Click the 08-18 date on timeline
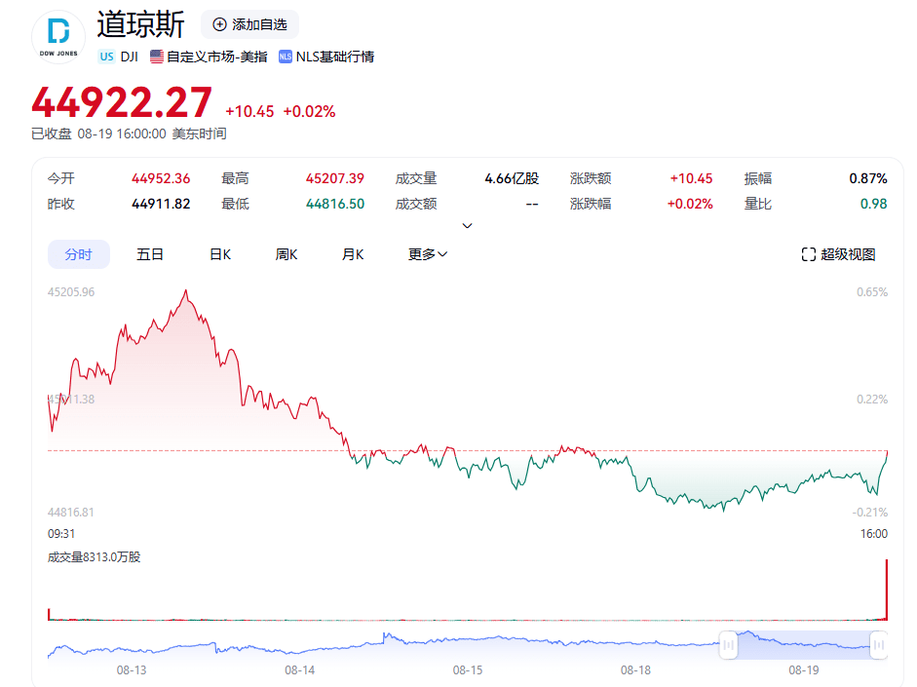The height and width of the screenshot is (687, 917). pos(635,670)
